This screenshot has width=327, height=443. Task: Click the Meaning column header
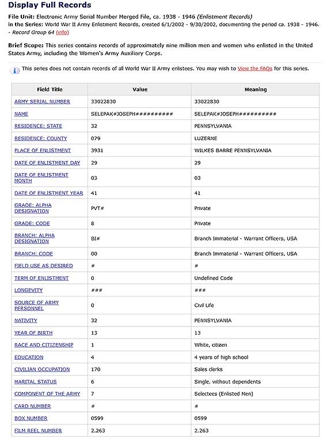(256, 89)
